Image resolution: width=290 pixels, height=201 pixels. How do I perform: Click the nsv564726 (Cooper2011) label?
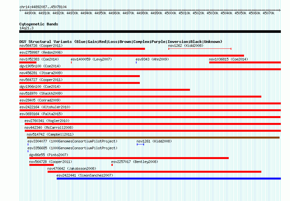[x=41, y=46]
